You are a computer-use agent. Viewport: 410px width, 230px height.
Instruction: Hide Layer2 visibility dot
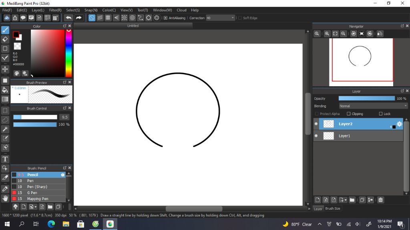point(316,124)
